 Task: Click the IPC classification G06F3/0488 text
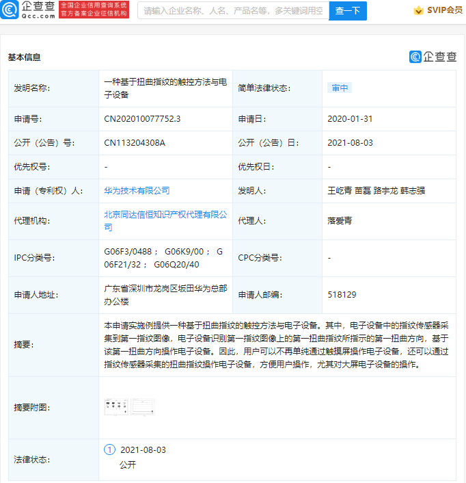[x=128, y=252]
